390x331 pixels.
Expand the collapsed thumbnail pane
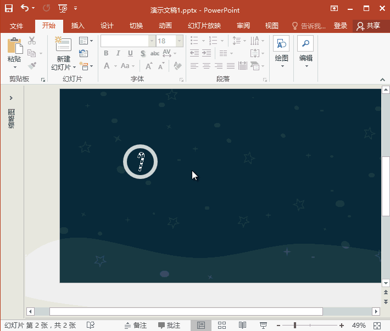(x=11, y=98)
